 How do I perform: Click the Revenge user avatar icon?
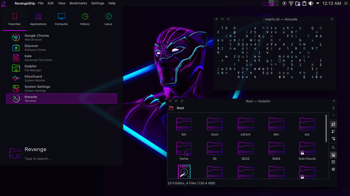click(x=15, y=153)
